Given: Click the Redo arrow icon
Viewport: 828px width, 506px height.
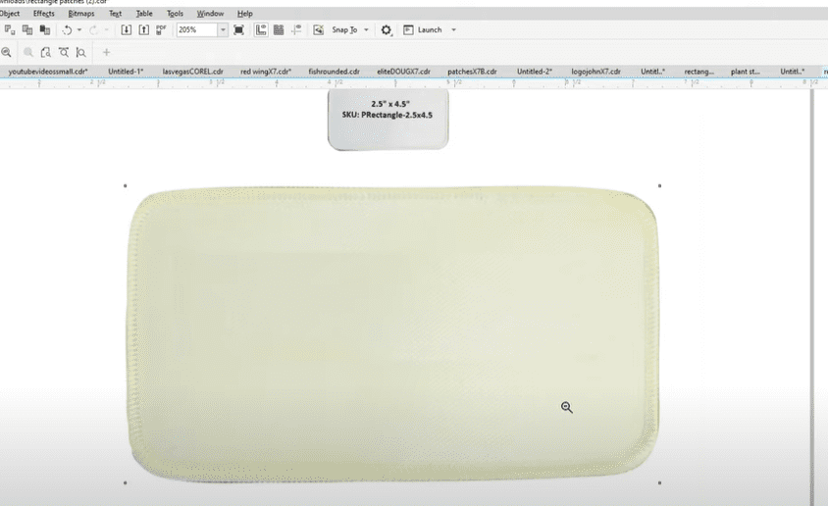Looking at the screenshot, I should point(93,30).
